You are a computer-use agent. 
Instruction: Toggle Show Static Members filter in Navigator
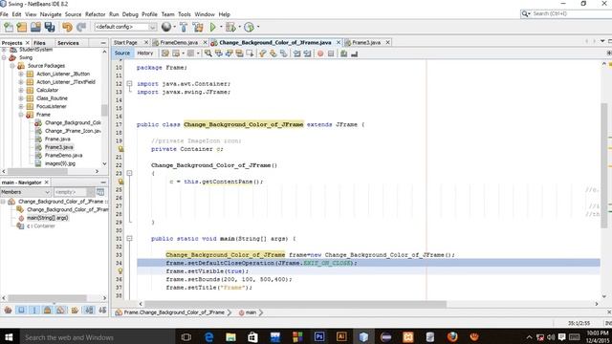click(x=34, y=310)
